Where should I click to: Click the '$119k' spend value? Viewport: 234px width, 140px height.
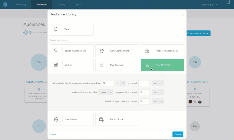(x=193, y=97)
